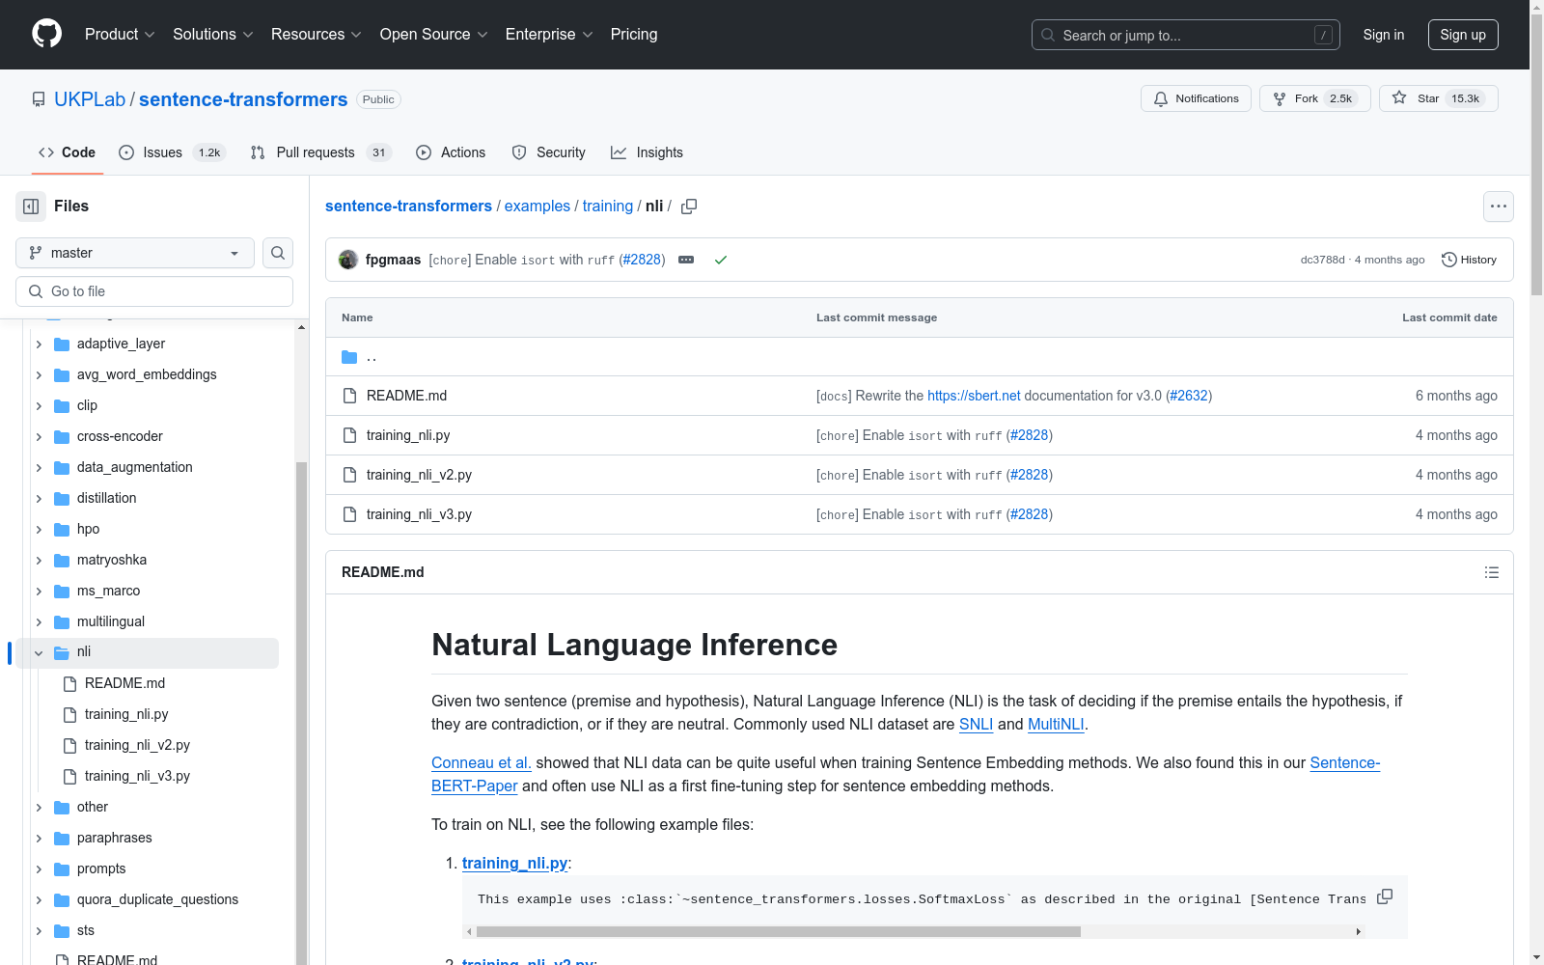Open the MultiNLI dataset link

(x=1056, y=725)
